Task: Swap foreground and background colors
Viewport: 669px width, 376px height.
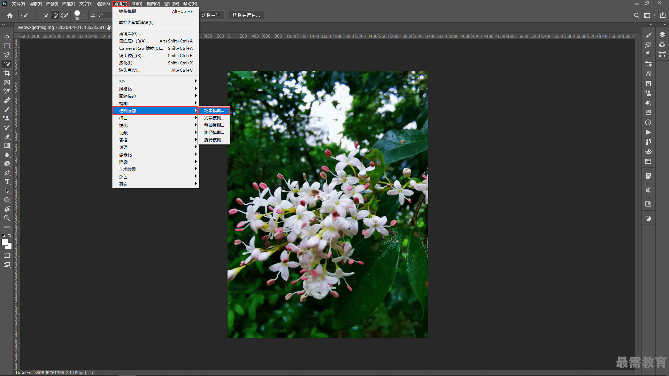Action: (x=10, y=235)
